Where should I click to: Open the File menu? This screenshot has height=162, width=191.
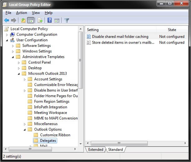pyautogui.click(x=8, y=13)
